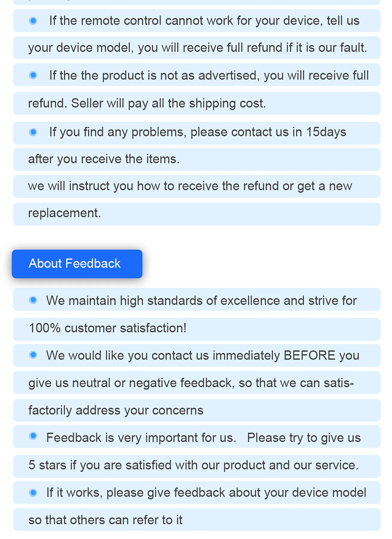Image resolution: width=392 pixels, height=539 pixels.
Task: Click the "15days" text in the contact line
Action: pyautogui.click(x=326, y=132)
